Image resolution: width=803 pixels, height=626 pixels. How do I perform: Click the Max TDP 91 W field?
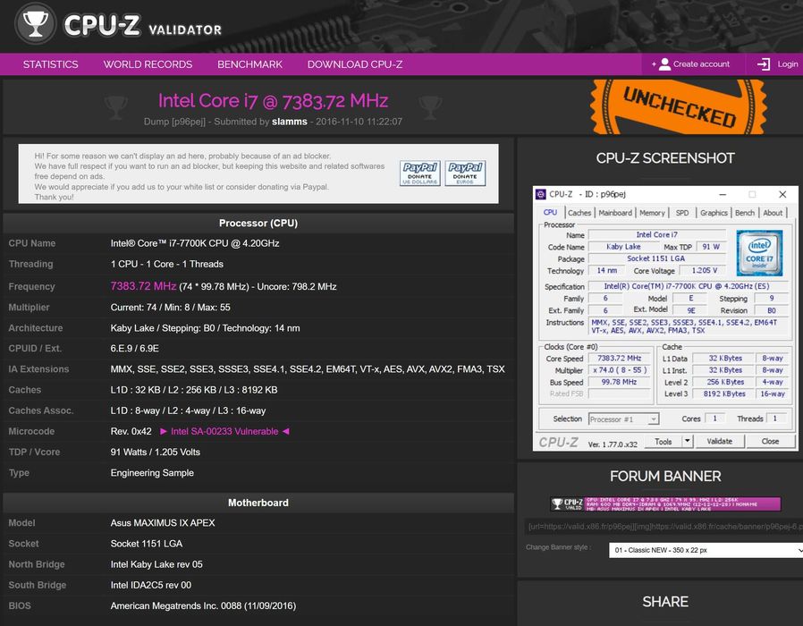tap(711, 247)
